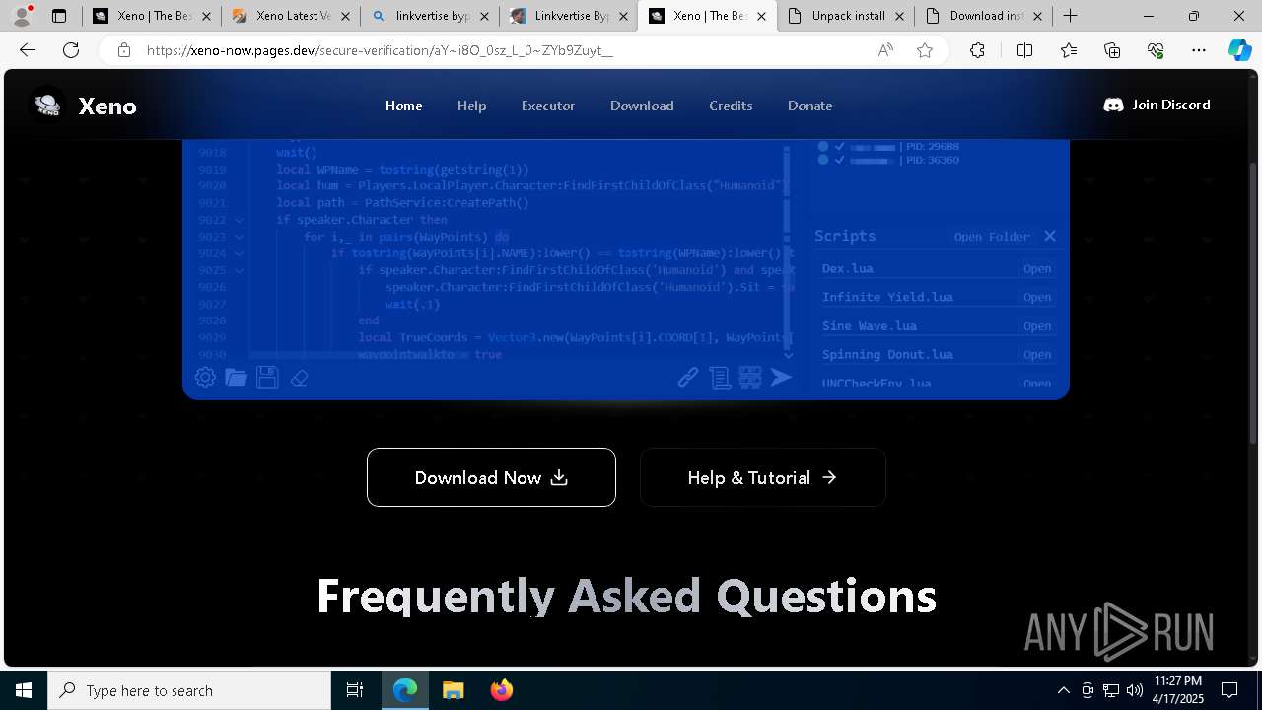Click the Download Now button

(x=491, y=477)
